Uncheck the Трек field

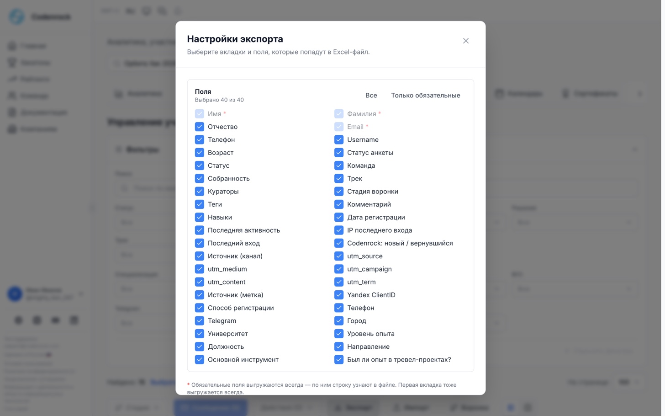tap(339, 178)
